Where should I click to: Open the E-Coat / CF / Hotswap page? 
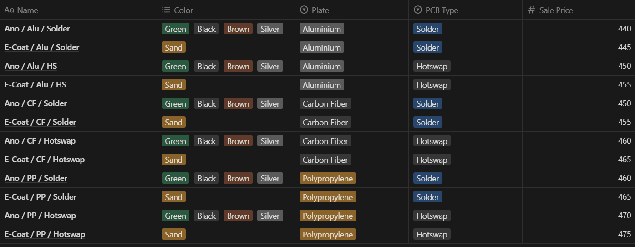[45, 160]
